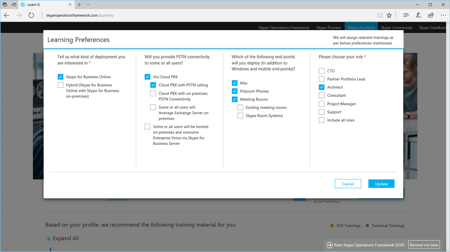Click the Skype icon on Learn It tab

(x=23, y=4)
